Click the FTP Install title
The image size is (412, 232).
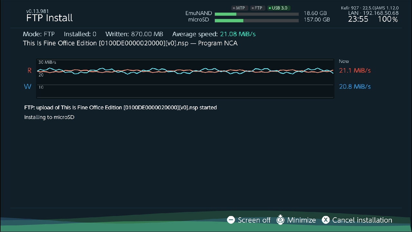point(50,18)
